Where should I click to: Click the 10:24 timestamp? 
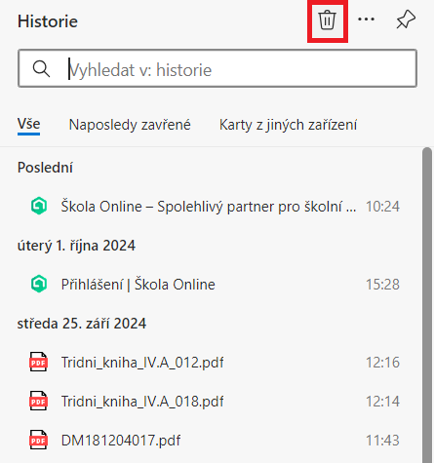pos(382,207)
